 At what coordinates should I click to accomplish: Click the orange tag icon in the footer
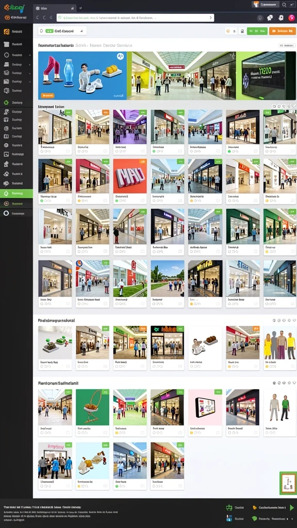255,507
